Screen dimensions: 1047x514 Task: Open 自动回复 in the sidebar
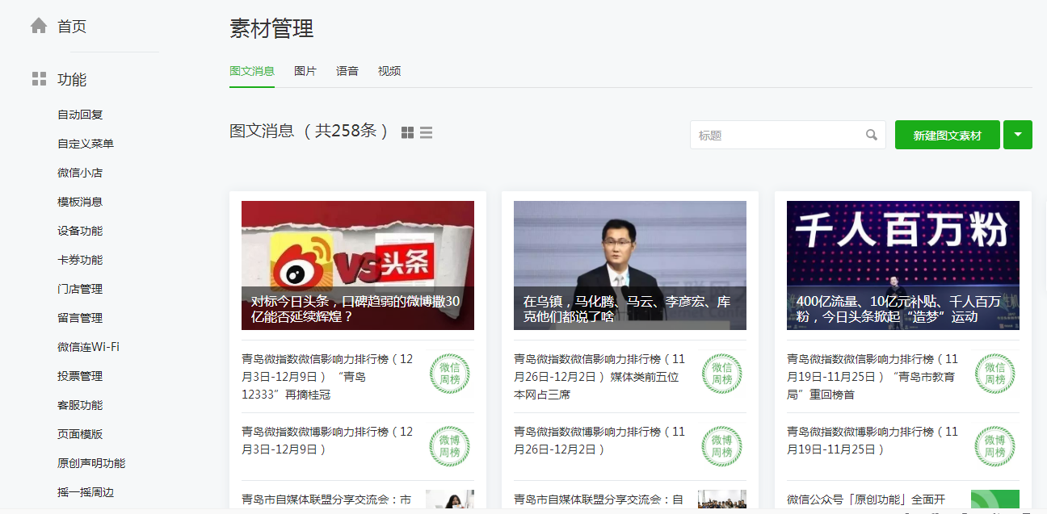tap(80, 115)
